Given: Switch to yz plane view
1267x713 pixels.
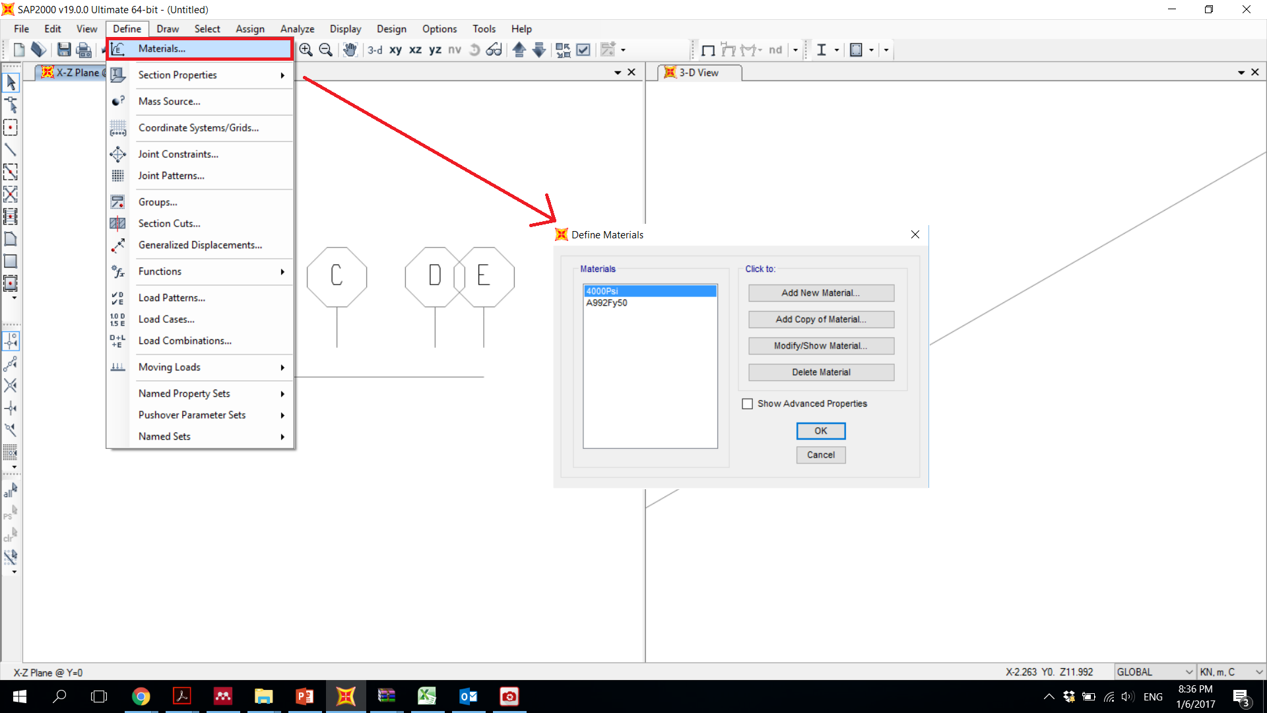Looking at the screenshot, I should click(435, 50).
